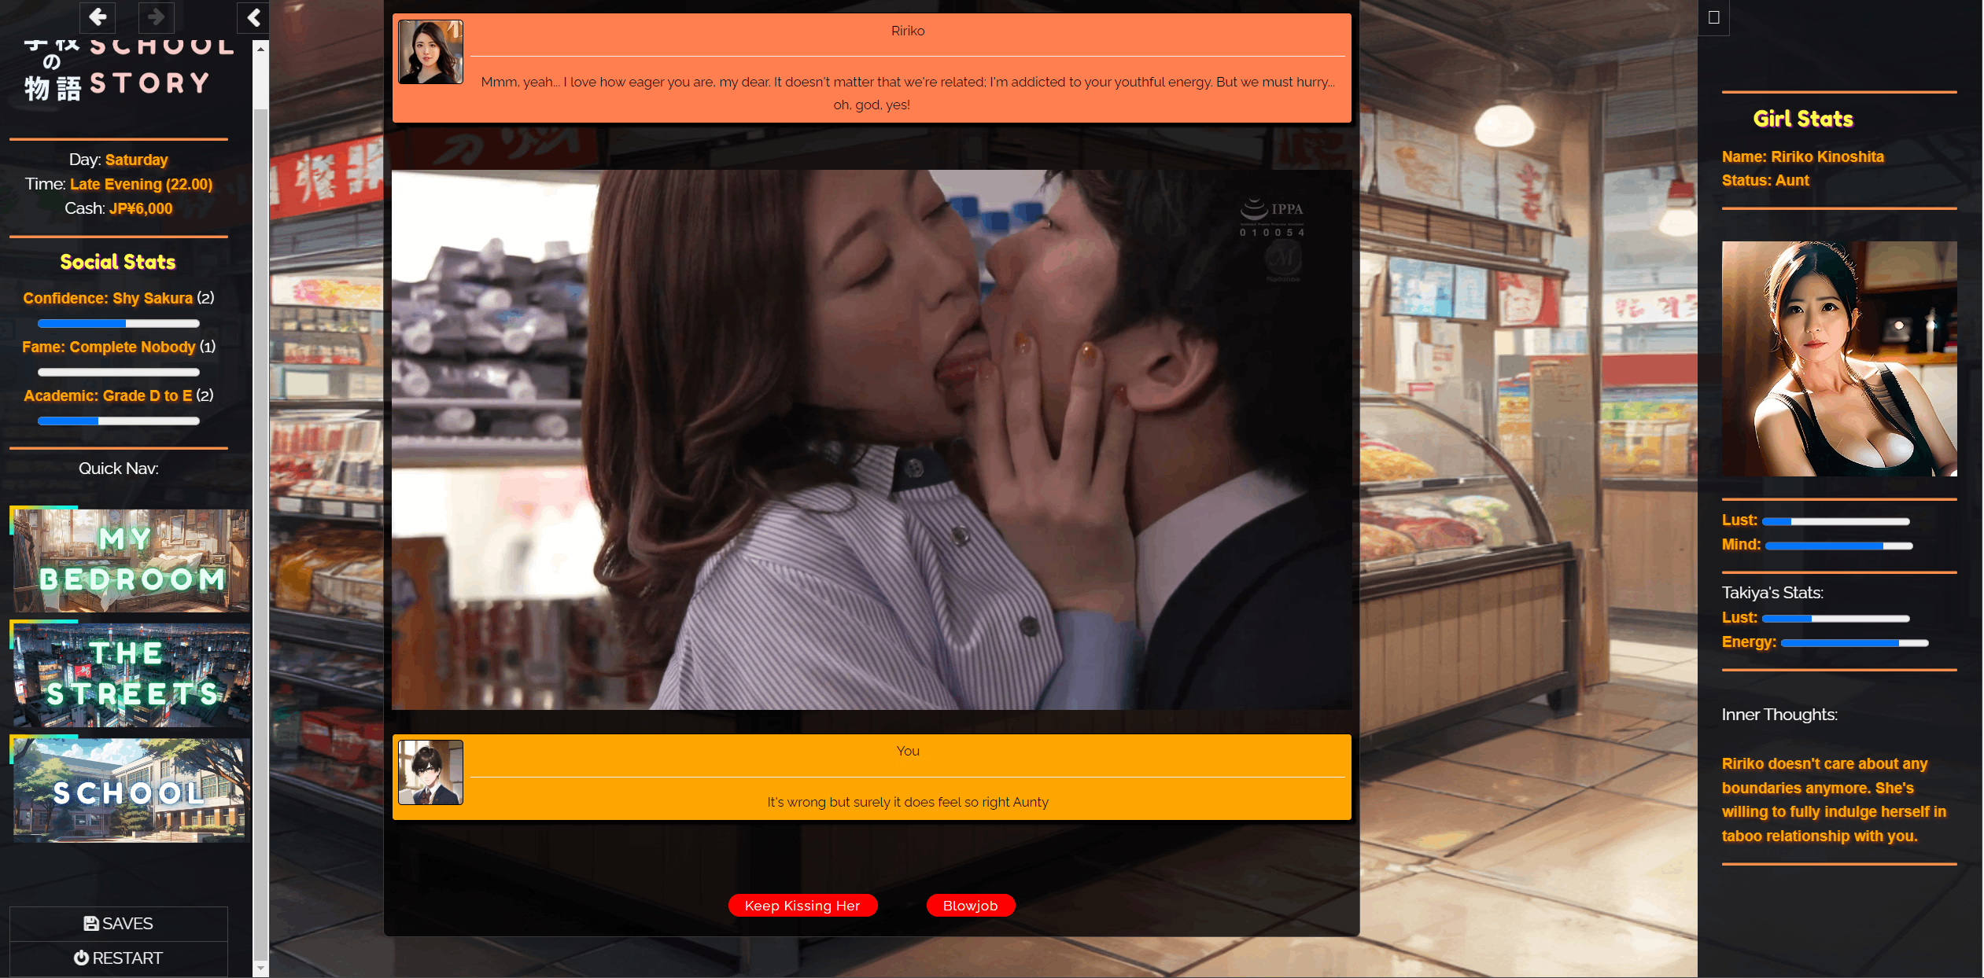Open the SAVES menu

click(119, 924)
